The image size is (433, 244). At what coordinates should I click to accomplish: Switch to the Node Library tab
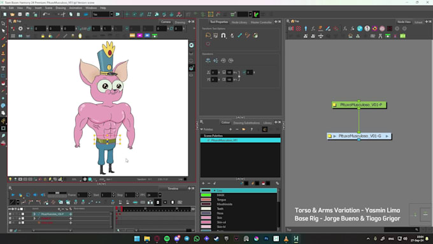[239, 22]
